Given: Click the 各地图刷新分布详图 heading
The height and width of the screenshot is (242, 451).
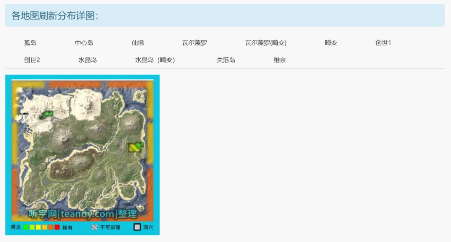Looking at the screenshot, I should [55, 15].
